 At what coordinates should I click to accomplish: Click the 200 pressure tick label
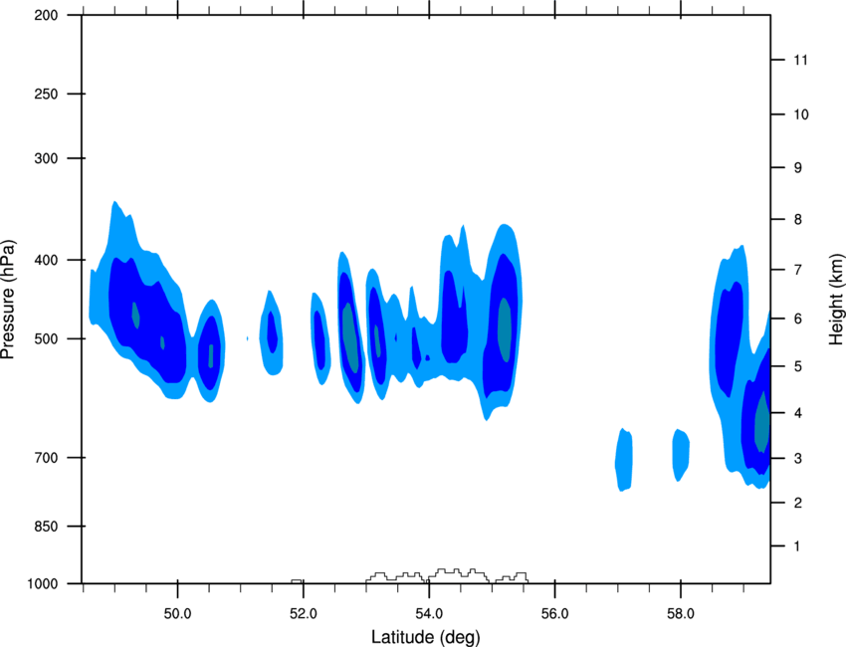(46, 15)
